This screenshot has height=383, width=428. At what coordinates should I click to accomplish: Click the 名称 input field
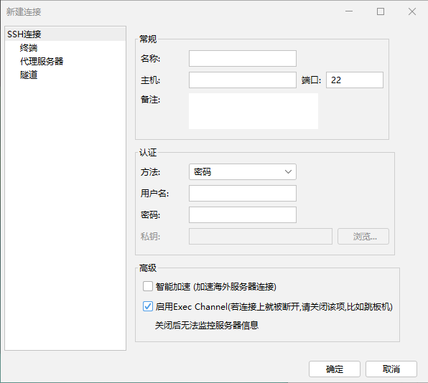pyautogui.click(x=243, y=58)
